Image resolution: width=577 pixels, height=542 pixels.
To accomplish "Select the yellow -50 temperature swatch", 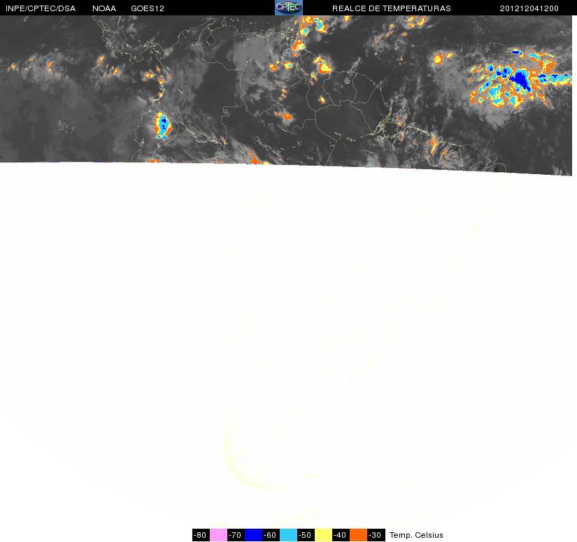I will [323, 535].
